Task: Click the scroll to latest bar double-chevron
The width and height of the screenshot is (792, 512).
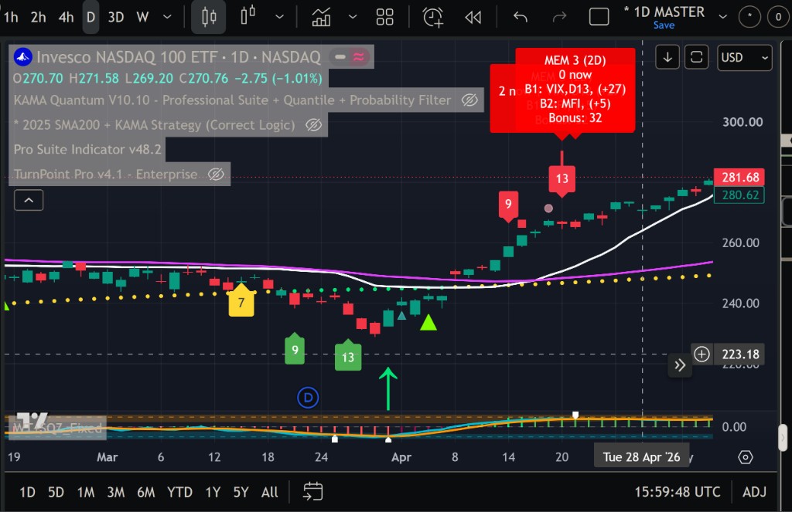Action: (x=680, y=365)
